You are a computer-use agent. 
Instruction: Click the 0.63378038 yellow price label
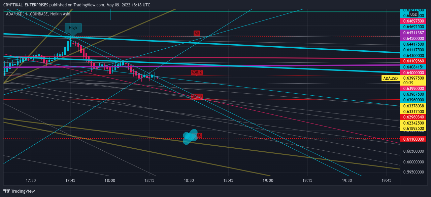click(413, 106)
